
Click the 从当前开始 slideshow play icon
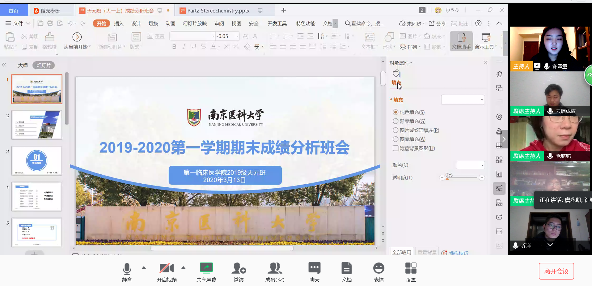[x=77, y=37]
